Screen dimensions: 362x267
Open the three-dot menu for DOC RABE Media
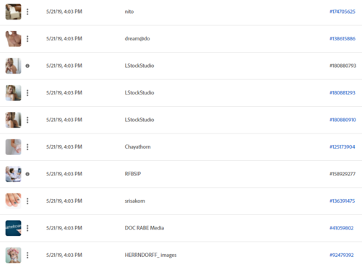[x=27, y=228]
